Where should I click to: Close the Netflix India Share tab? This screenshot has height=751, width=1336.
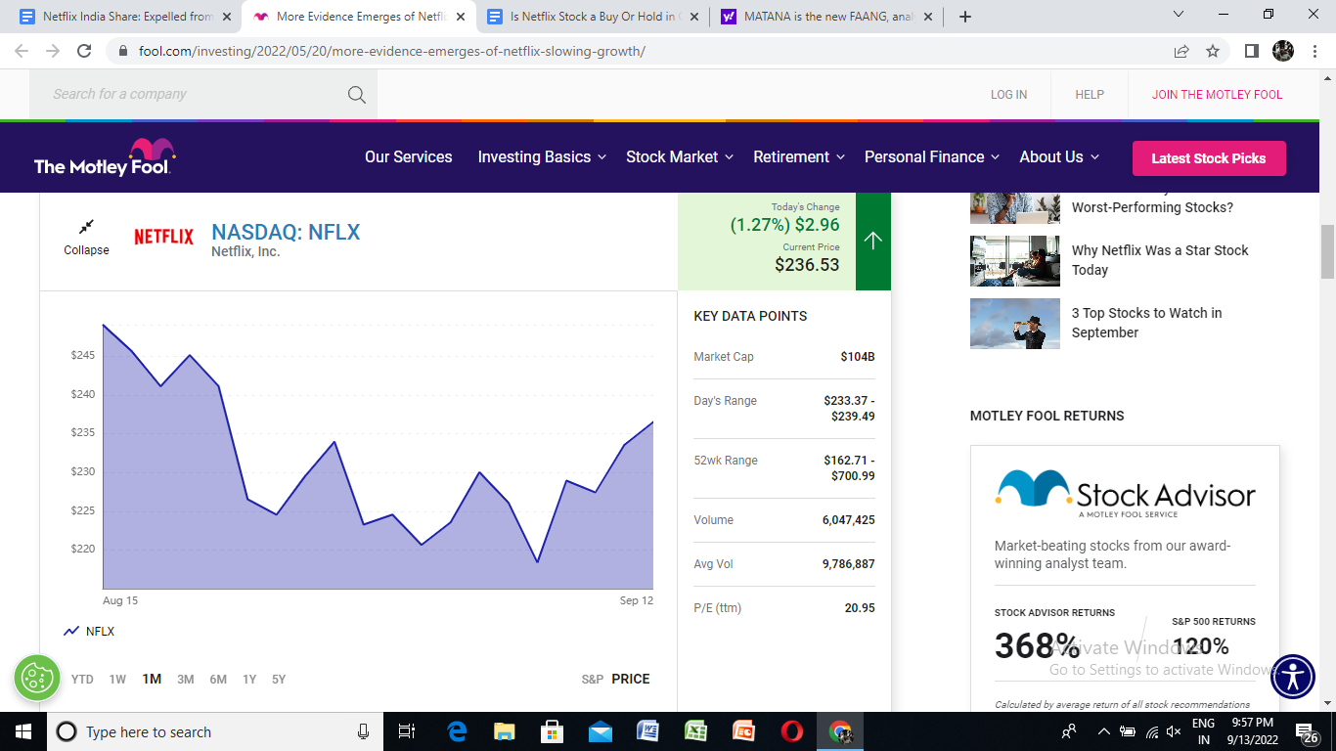228,17
